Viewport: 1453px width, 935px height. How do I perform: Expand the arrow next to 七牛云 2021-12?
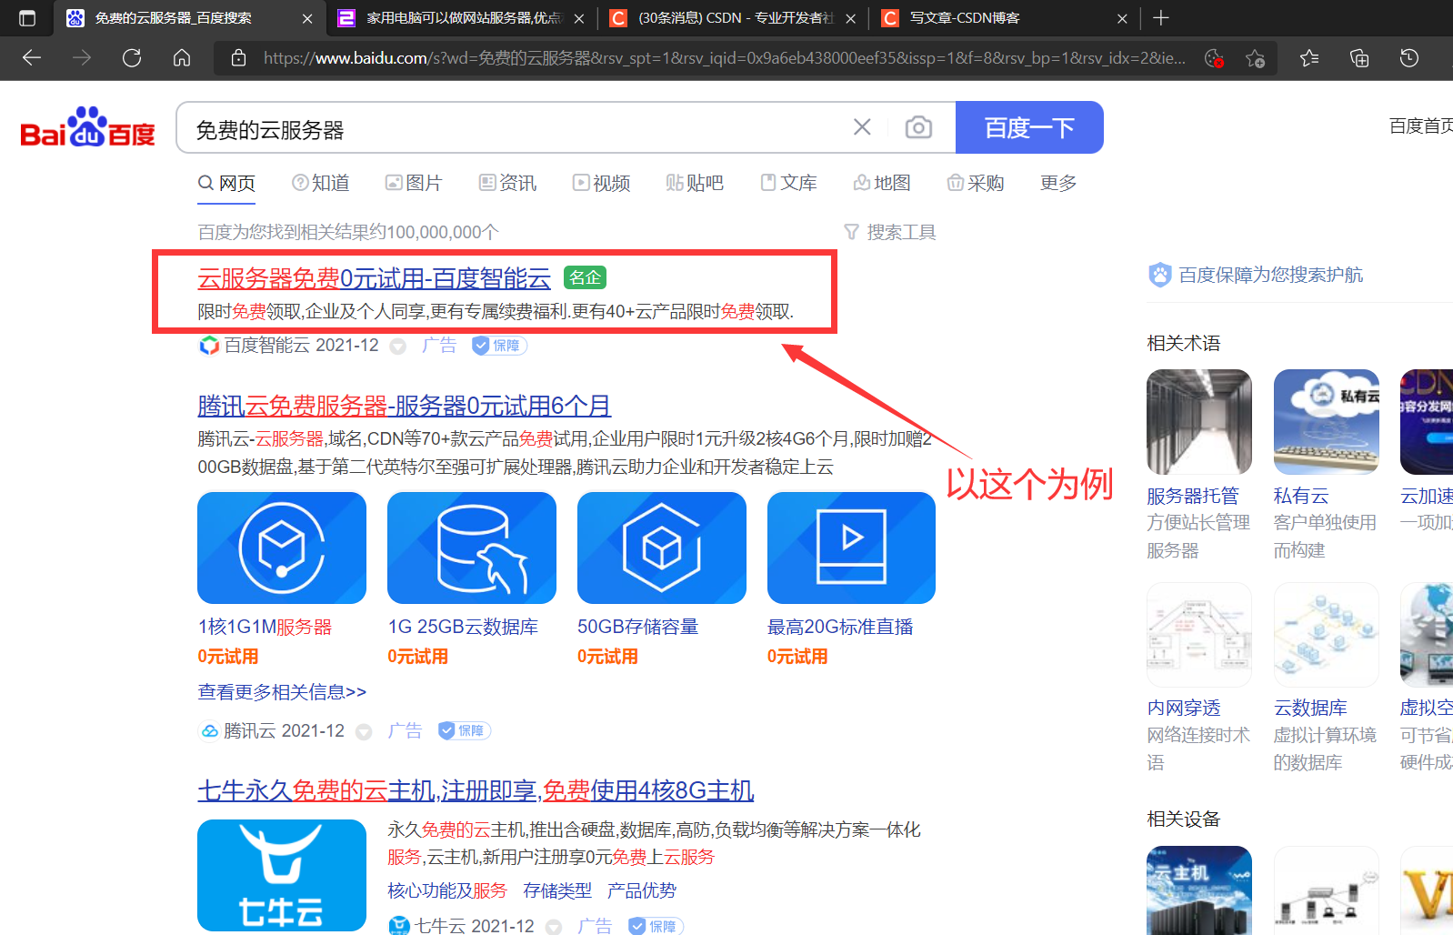coord(554,927)
